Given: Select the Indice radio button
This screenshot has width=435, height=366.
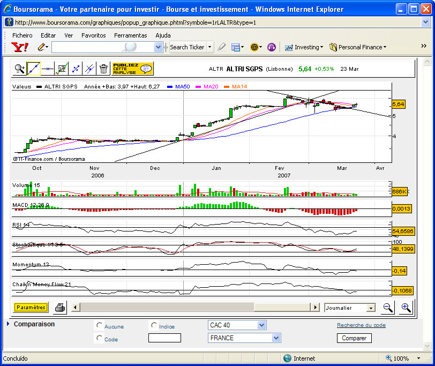Looking at the screenshot, I should coord(154,325).
